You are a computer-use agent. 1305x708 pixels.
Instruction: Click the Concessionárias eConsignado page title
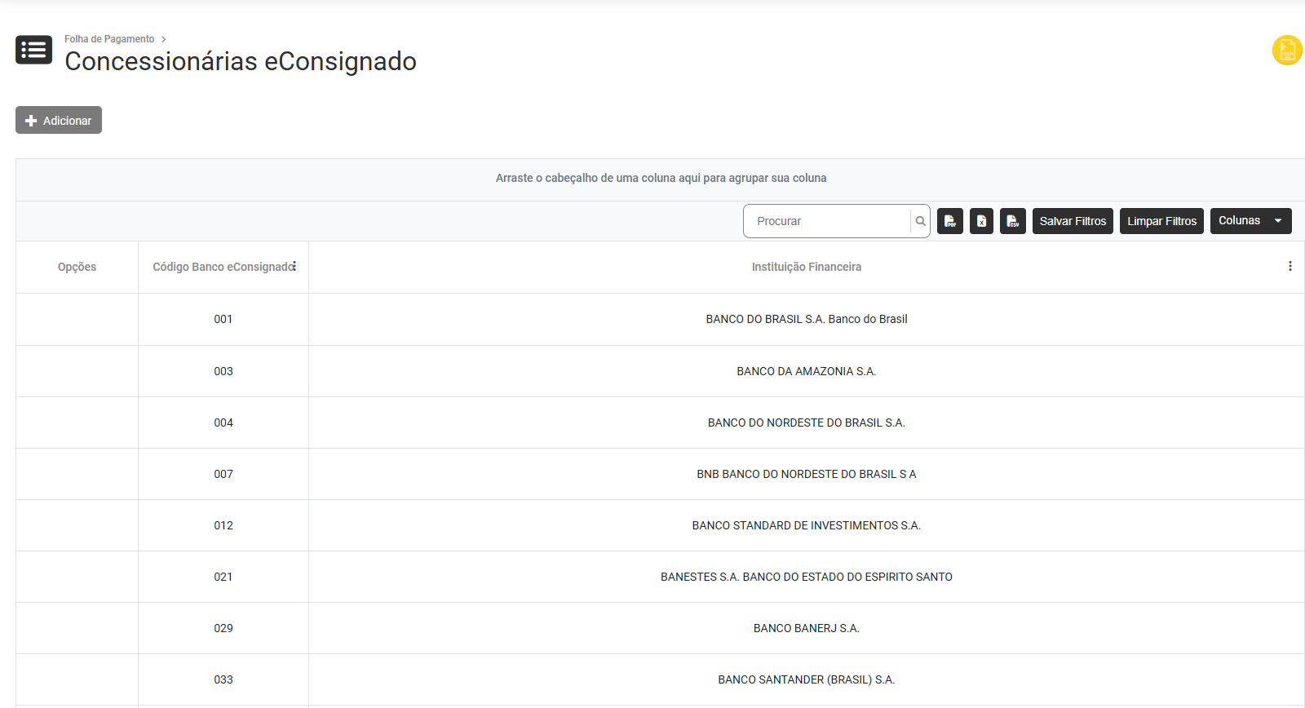tap(241, 61)
